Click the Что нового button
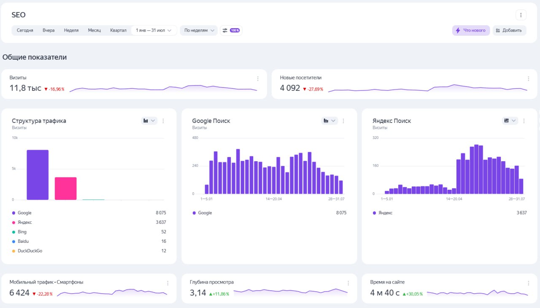Screen dimensions: 540x308 tap(471, 30)
